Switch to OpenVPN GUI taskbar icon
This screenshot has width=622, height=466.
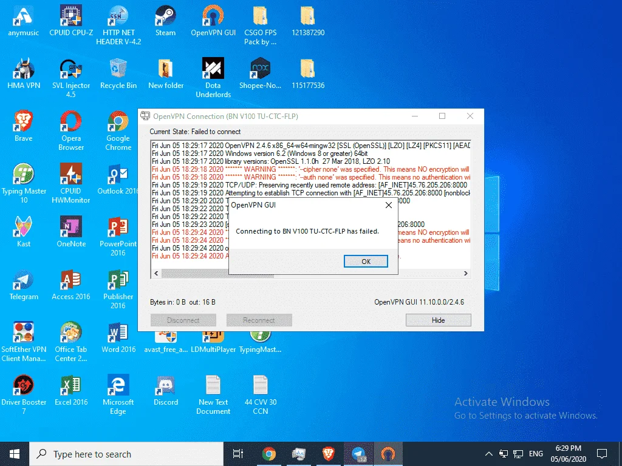tap(388, 454)
